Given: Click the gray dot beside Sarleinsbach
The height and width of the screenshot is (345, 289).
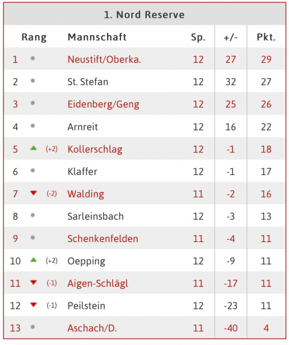Looking at the screenshot, I should tap(33, 215).
